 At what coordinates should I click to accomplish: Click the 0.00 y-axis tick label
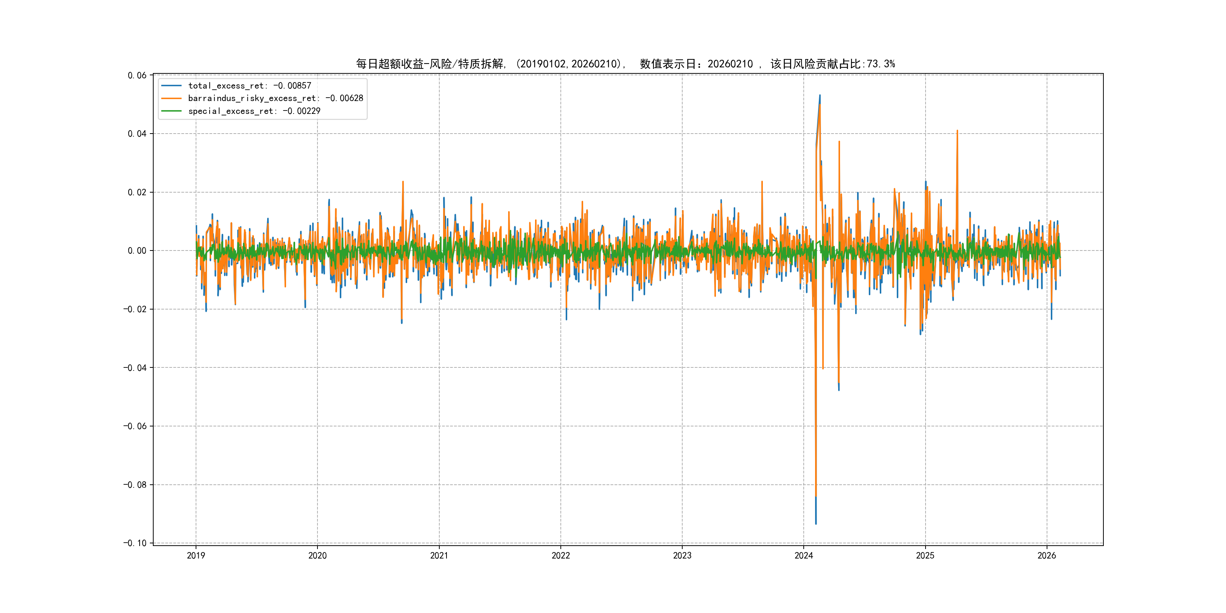click(x=137, y=251)
